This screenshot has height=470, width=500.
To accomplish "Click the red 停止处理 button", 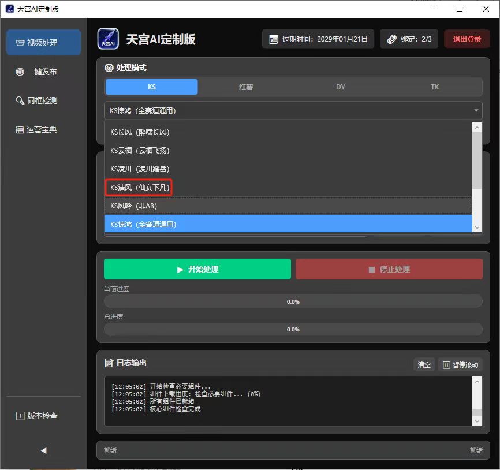I will click(x=389, y=269).
